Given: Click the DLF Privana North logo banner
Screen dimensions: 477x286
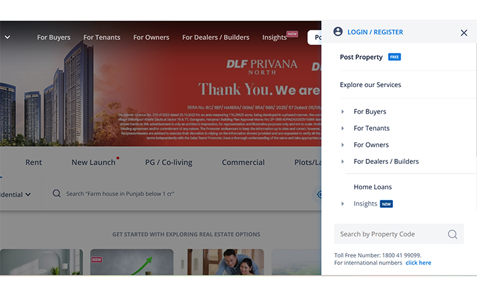Looking at the screenshot, I should [x=261, y=67].
